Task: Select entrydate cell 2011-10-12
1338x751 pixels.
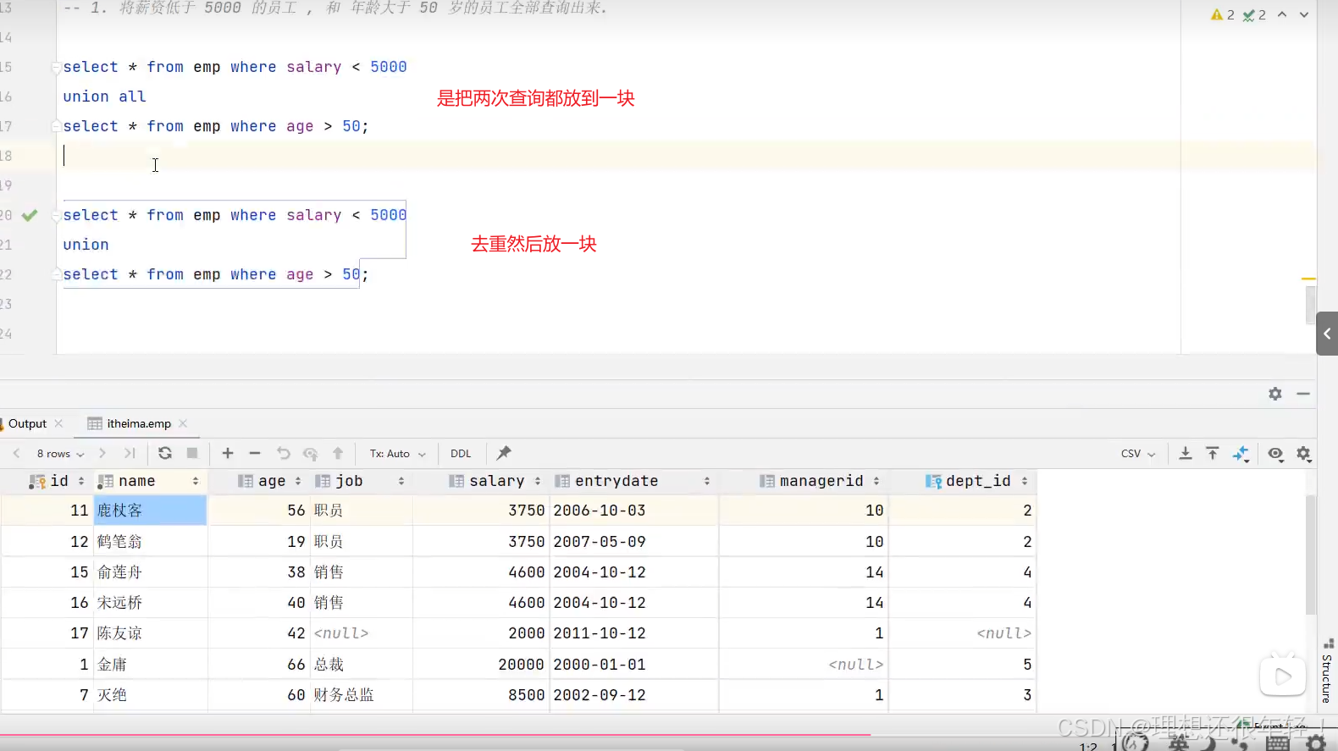Action: point(634,633)
